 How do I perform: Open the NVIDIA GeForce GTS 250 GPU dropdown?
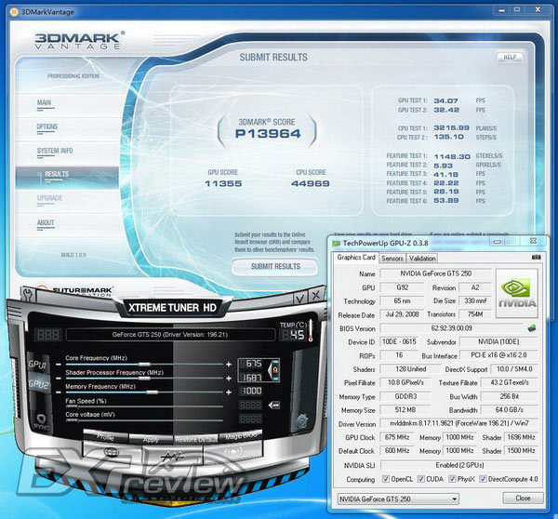point(398,499)
